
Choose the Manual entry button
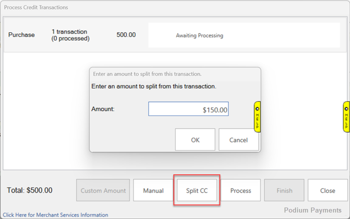(153, 190)
